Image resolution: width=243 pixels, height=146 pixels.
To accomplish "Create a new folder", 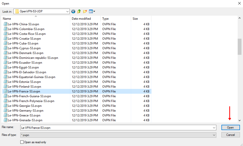I will pyautogui.click(x=85, y=11).
